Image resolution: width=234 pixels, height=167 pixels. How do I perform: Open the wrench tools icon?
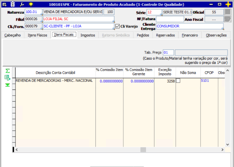[x=22, y=4]
